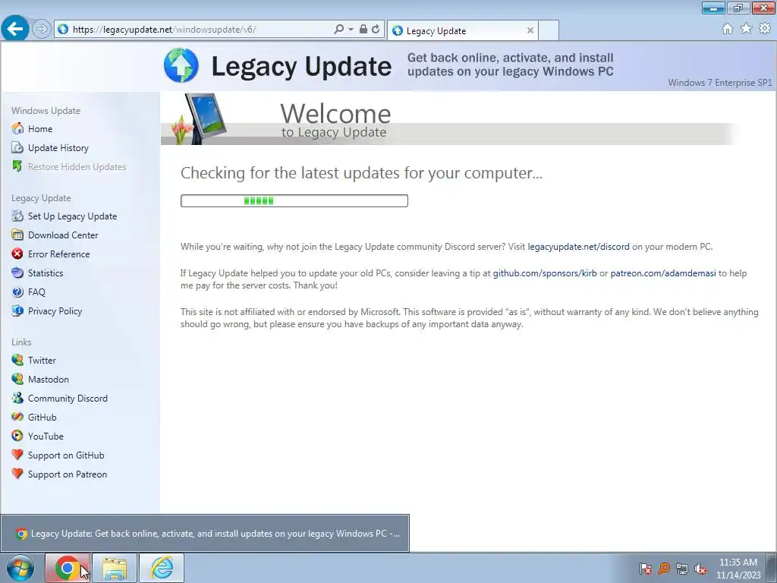Click the FAQ question mark icon

click(x=17, y=292)
